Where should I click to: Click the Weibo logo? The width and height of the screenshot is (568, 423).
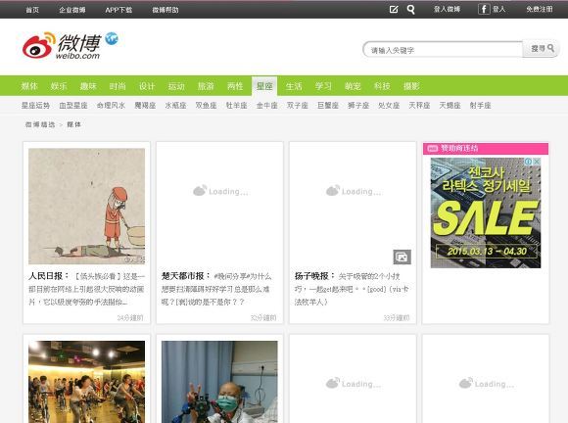(62, 46)
